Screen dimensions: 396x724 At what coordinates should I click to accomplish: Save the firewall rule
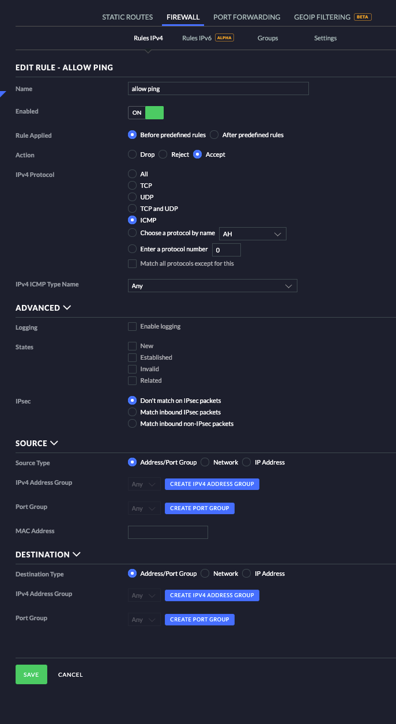(31, 674)
